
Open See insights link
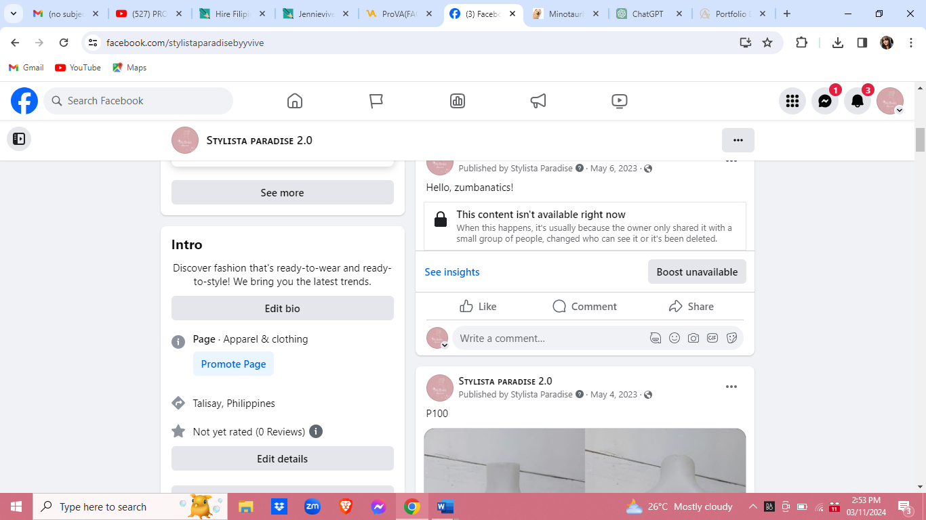tap(452, 272)
